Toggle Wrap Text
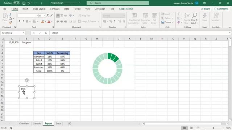The width and height of the screenshot is (232, 130). click(x=84, y=16)
